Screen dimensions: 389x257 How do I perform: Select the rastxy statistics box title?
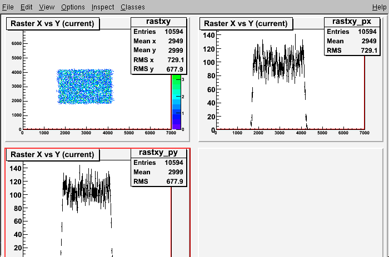[158, 22]
